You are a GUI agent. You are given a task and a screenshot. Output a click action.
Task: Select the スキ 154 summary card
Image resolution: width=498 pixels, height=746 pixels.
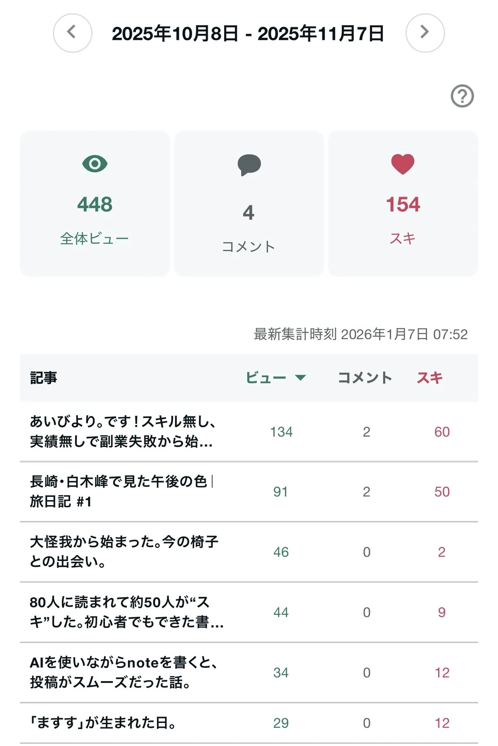[x=403, y=203]
